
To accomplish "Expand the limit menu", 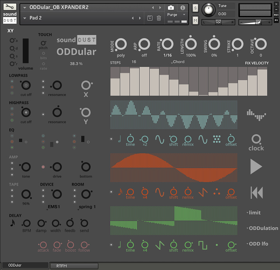I will click(x=254, y=213).
